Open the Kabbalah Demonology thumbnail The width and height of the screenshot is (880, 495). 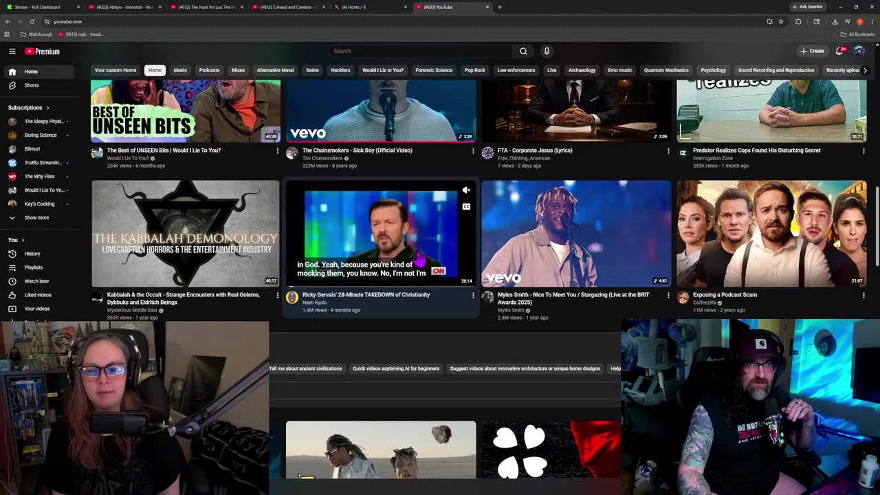(x=186, y=233)
